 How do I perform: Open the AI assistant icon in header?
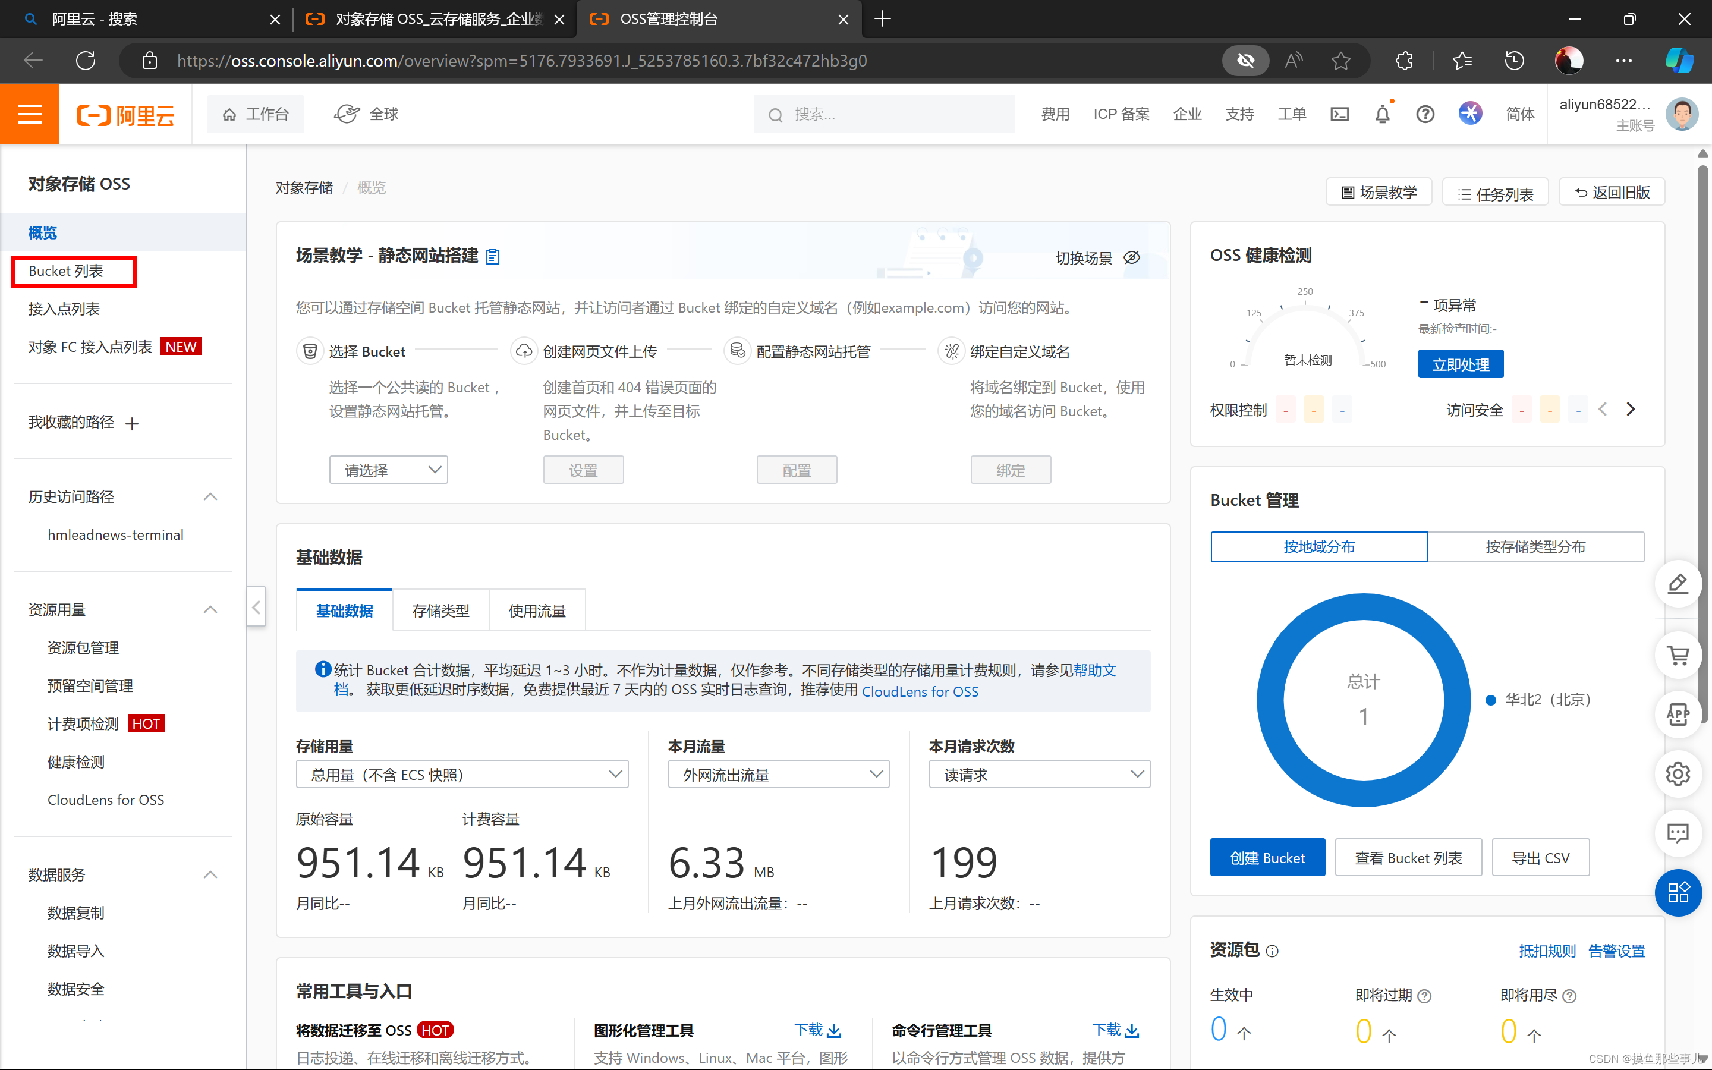(x=1470, y=113)
